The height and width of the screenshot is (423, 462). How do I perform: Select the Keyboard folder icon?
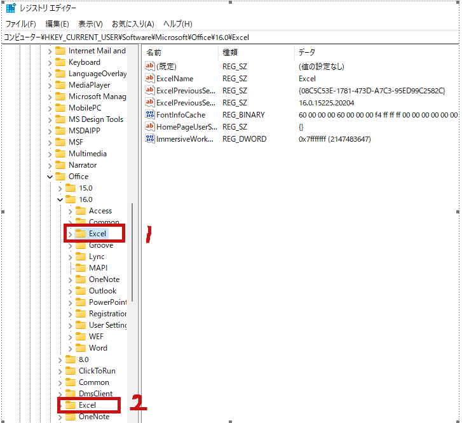tap(60, 62)
